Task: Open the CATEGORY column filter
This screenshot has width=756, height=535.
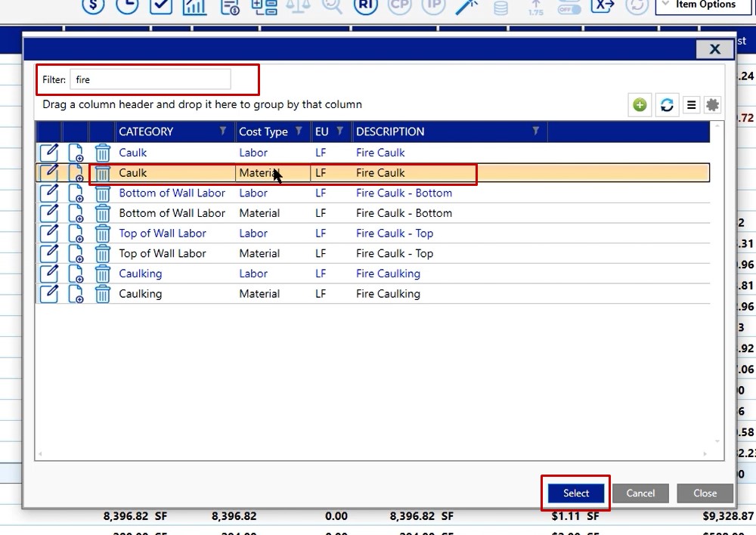Action: point(223,131)
